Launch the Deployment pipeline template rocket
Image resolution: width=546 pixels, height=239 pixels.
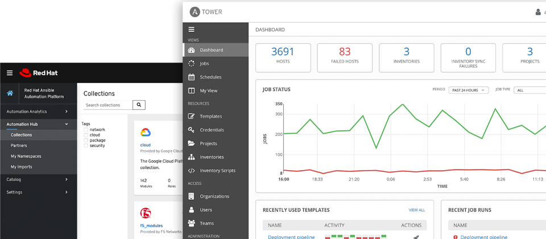click(x=415, y=237)
